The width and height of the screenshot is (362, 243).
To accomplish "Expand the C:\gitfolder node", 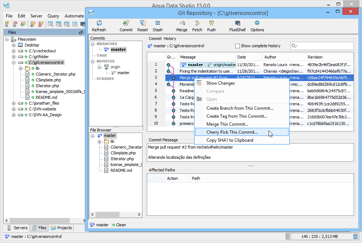I will coord(13,57).
